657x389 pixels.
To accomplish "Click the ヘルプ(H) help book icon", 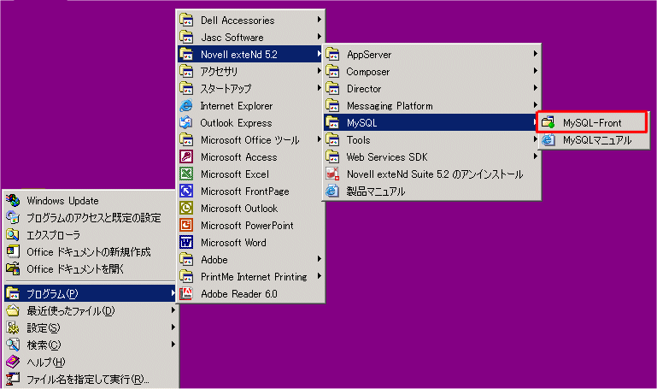I will pos(13,362).
